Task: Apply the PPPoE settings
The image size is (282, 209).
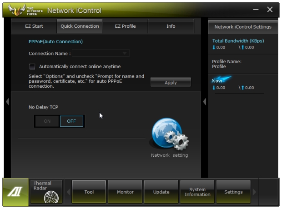Action: coord(171,83)
